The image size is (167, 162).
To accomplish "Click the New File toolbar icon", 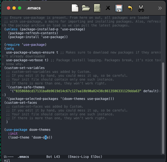I will click(x=75, y=8).
